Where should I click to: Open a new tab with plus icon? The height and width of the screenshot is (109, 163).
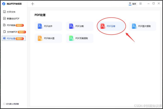(x=33, y=4)
